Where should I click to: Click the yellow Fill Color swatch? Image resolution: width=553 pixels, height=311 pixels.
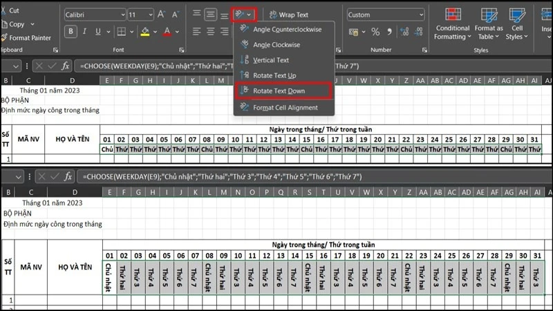click(x=145, y=32)
